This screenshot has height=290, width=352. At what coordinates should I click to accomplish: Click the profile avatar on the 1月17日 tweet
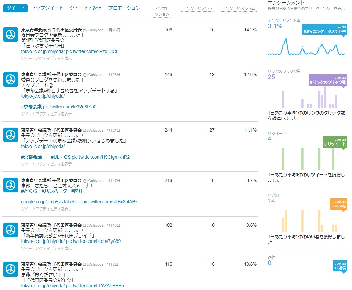[10, 185]
